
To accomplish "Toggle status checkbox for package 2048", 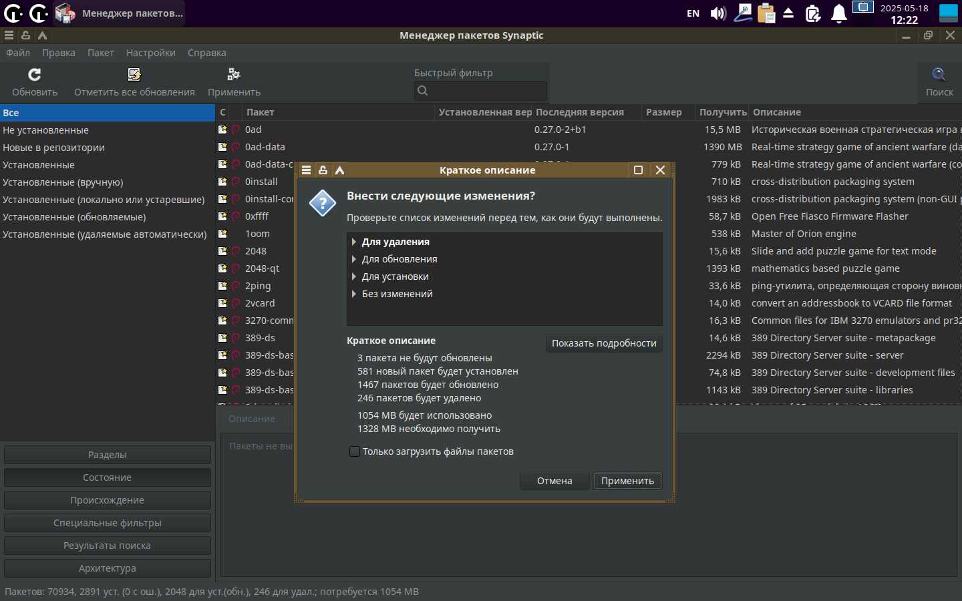I will coord(223,251).
